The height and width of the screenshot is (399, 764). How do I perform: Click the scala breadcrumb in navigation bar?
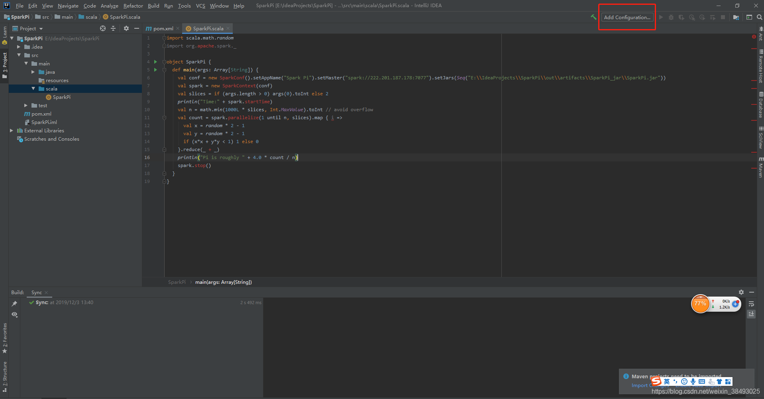coord(88,17)
